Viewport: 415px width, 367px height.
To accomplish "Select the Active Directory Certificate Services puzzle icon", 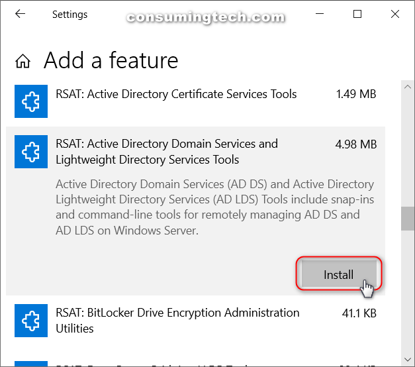I will [31, 101].
